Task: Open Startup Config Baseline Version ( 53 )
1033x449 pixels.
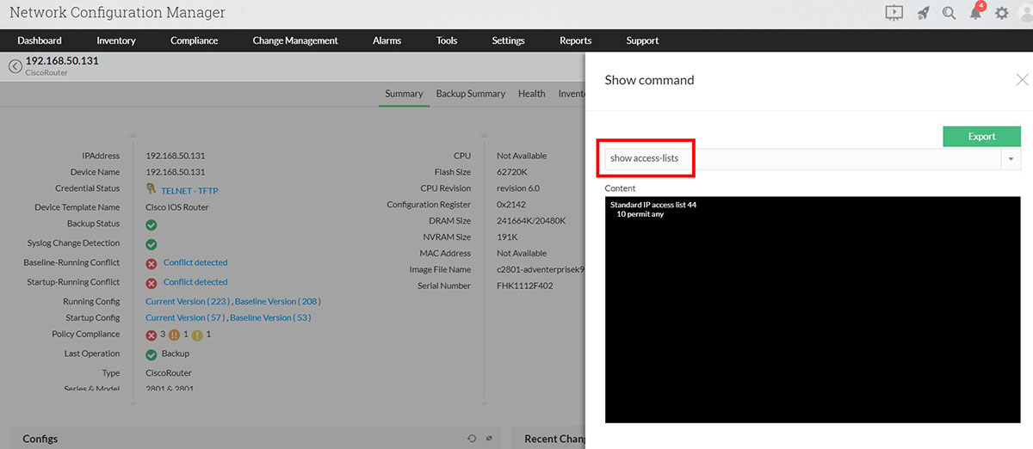Action: pos(270,318)
